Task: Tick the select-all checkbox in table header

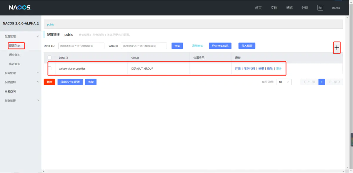Action: (49, 58)
